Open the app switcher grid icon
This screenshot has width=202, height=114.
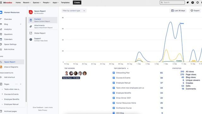(1, 3)
